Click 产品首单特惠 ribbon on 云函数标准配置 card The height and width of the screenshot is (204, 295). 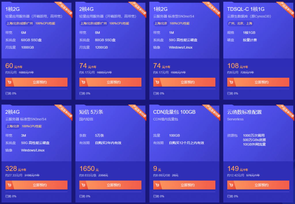pyautogui.click(x=286, y=111)
